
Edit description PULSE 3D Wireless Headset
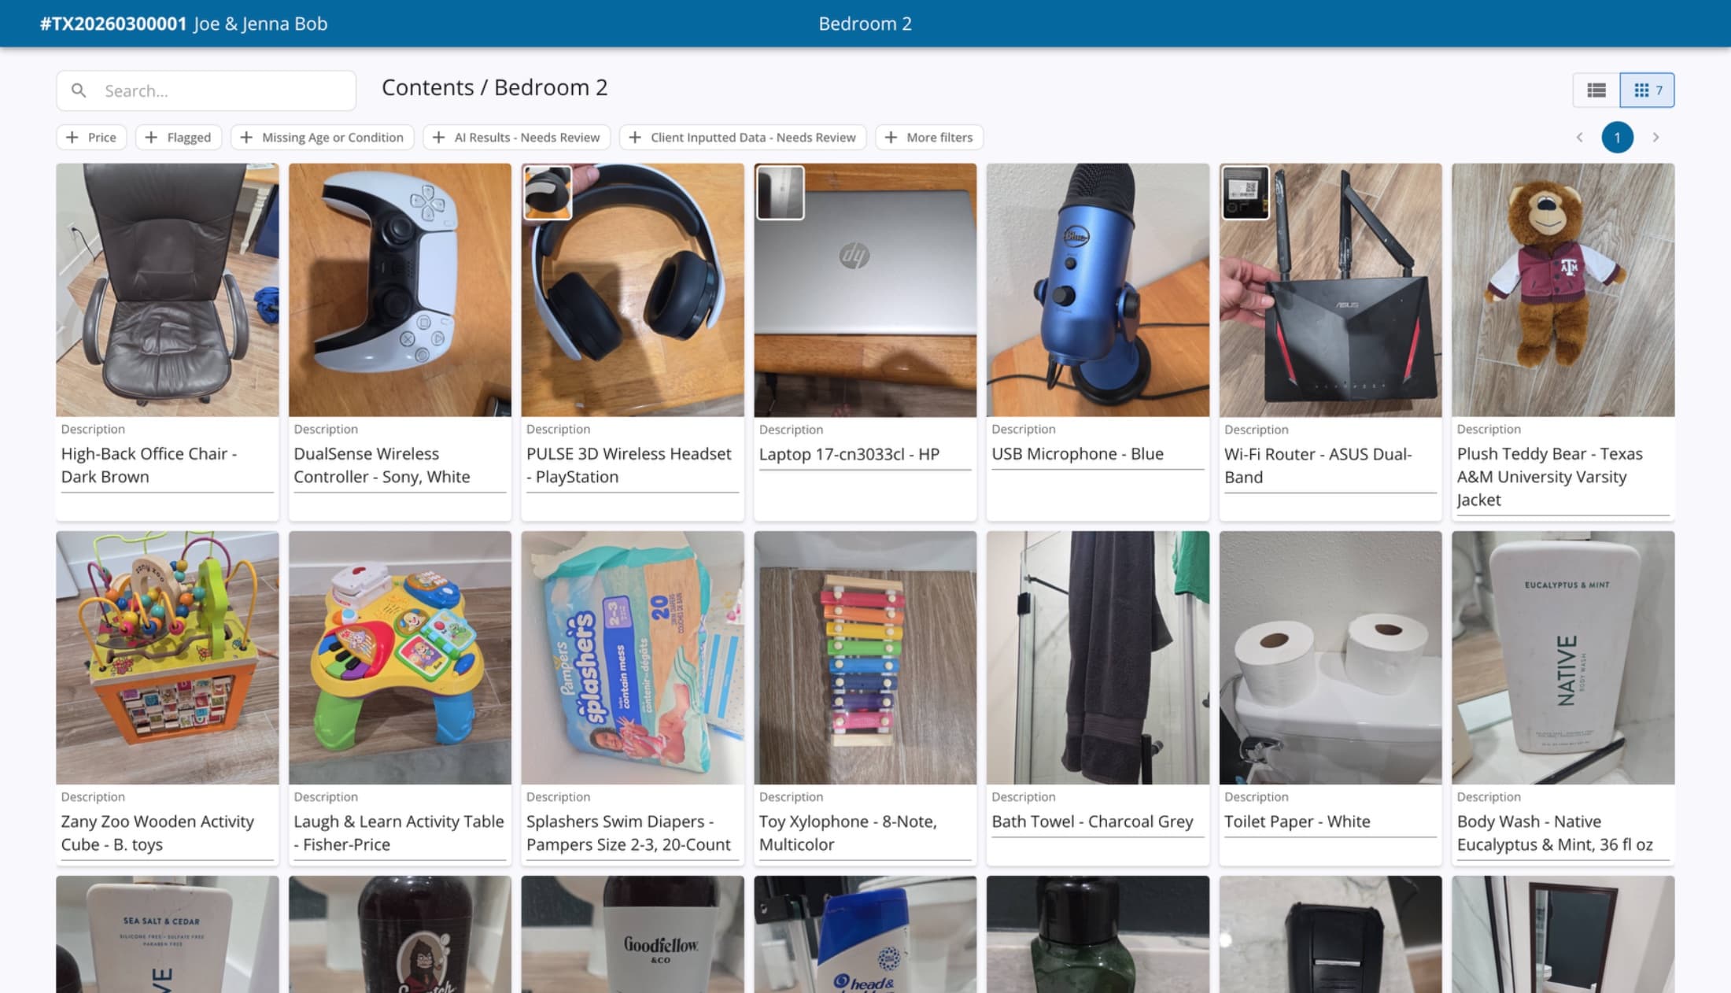point(633,465)
